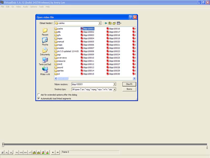
Task: Select the sprites folder
Action: point(59,71)
